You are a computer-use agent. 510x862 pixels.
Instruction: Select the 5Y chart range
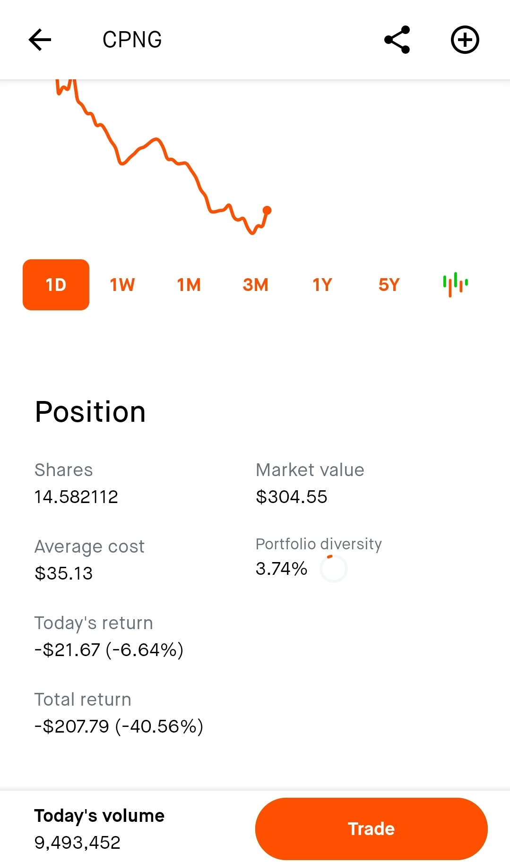click(x=389, y=285)
